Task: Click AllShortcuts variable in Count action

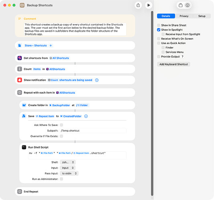Action: [x=55, y=69]
